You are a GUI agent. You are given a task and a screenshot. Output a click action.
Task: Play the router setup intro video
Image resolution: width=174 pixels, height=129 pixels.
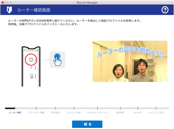tap(130, 61)
